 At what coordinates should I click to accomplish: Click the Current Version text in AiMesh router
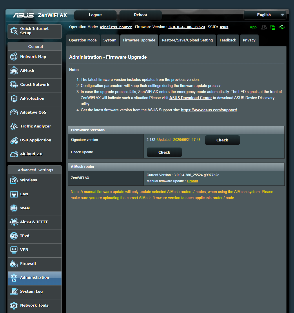(183, 175)
